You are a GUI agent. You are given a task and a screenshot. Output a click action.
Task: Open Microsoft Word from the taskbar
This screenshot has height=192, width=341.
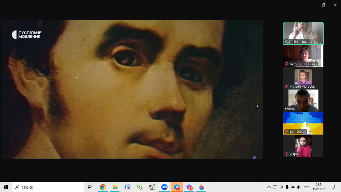click(x=127, y=187)
